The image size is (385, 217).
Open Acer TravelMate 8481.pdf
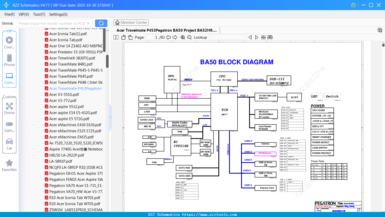[71, 64]
